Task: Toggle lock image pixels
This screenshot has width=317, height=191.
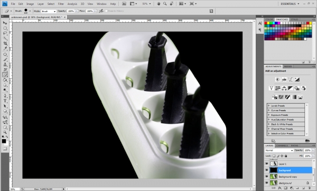Action: (278, 156)
